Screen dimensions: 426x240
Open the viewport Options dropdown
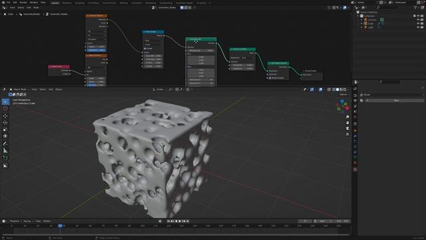click(345, 95)
